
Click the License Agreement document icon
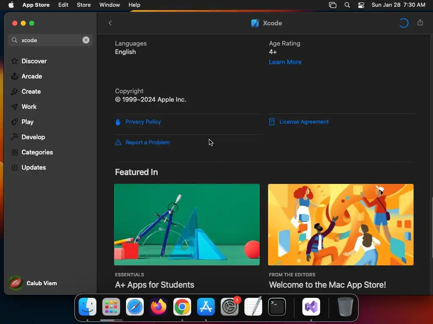(272, 122)
